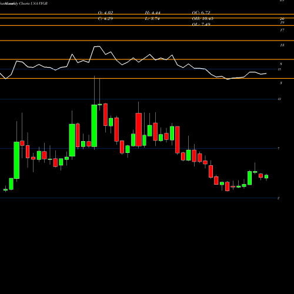Viewport: 294px width, 294px height.
Task: Click the tallest green candlestick at the peak
Action: coord(94,126)
